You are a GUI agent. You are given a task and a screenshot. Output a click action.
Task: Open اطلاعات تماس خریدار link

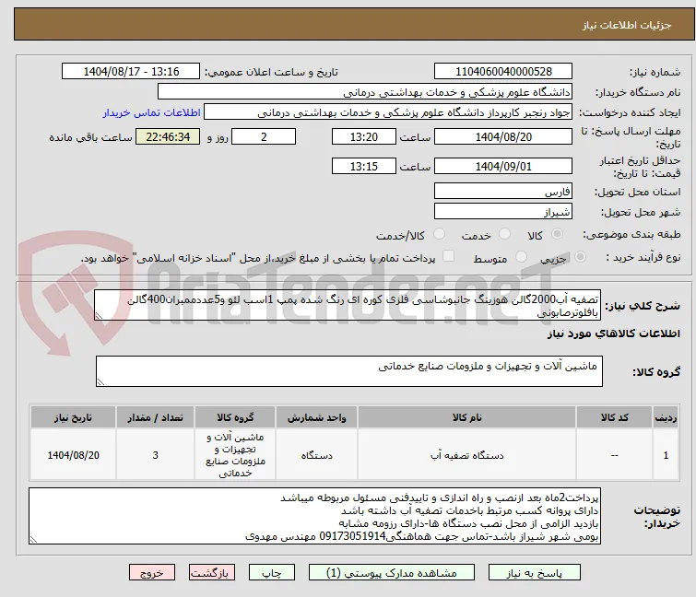click(x=152, y=112)
